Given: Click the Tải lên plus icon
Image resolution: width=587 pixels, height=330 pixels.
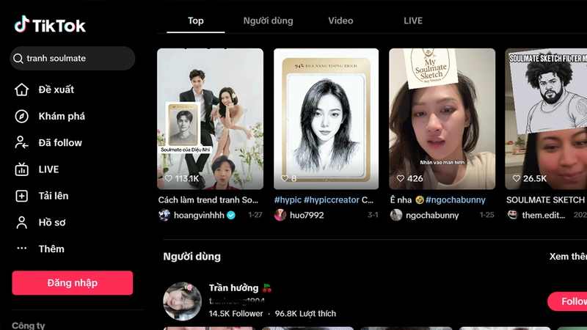Looking at the screenshot, I should [21, 196].
